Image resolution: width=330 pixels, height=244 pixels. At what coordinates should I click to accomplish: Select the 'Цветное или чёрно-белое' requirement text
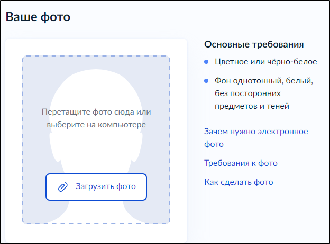266,62
